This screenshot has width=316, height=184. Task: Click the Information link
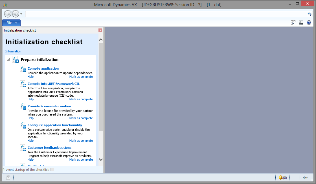[x=13, y=51]
